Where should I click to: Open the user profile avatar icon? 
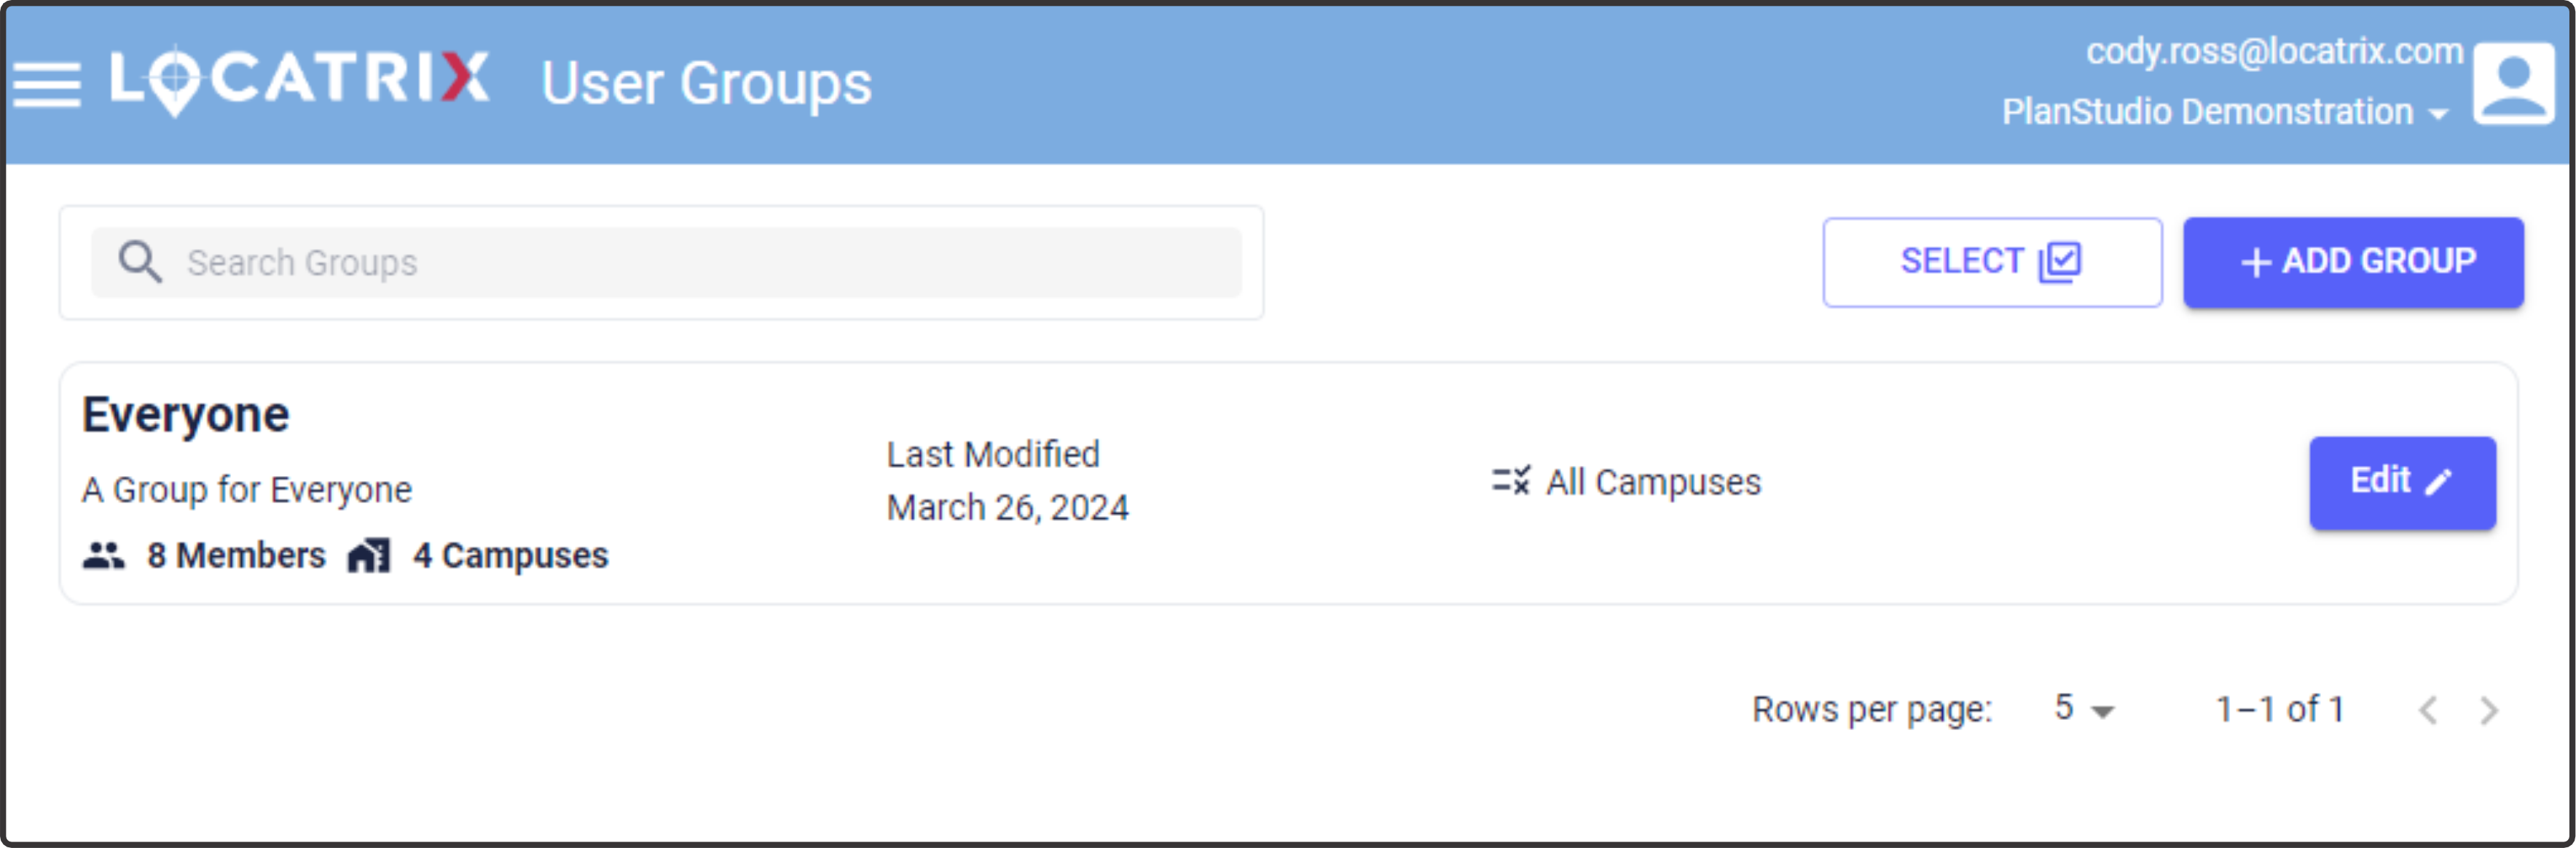pos(2514,83)
